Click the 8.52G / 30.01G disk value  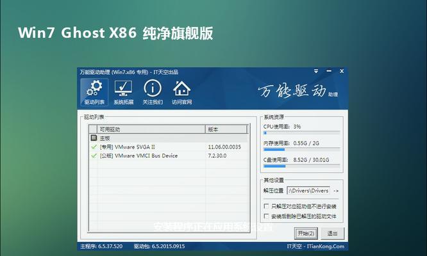[x=311, y=160]
